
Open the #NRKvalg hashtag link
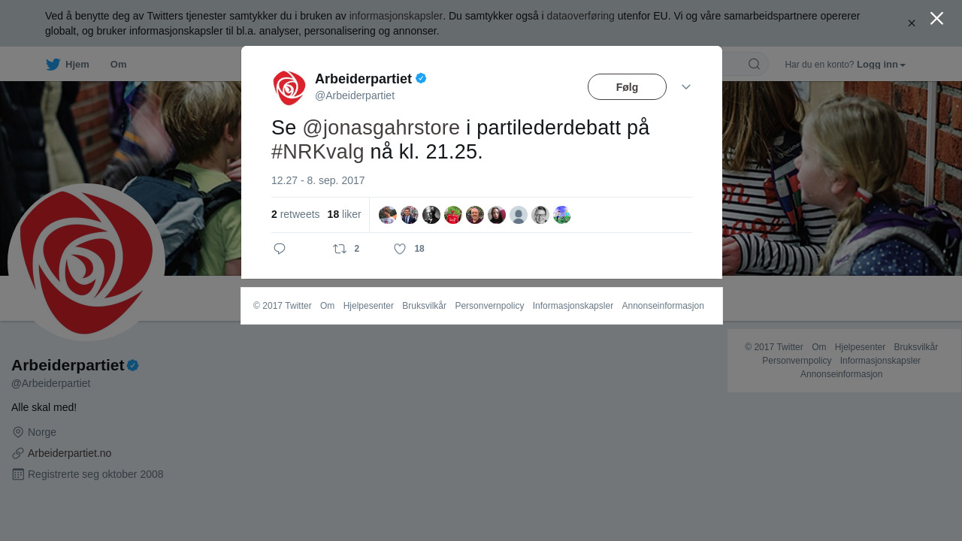pyautogui.click(x=318, y=152)
